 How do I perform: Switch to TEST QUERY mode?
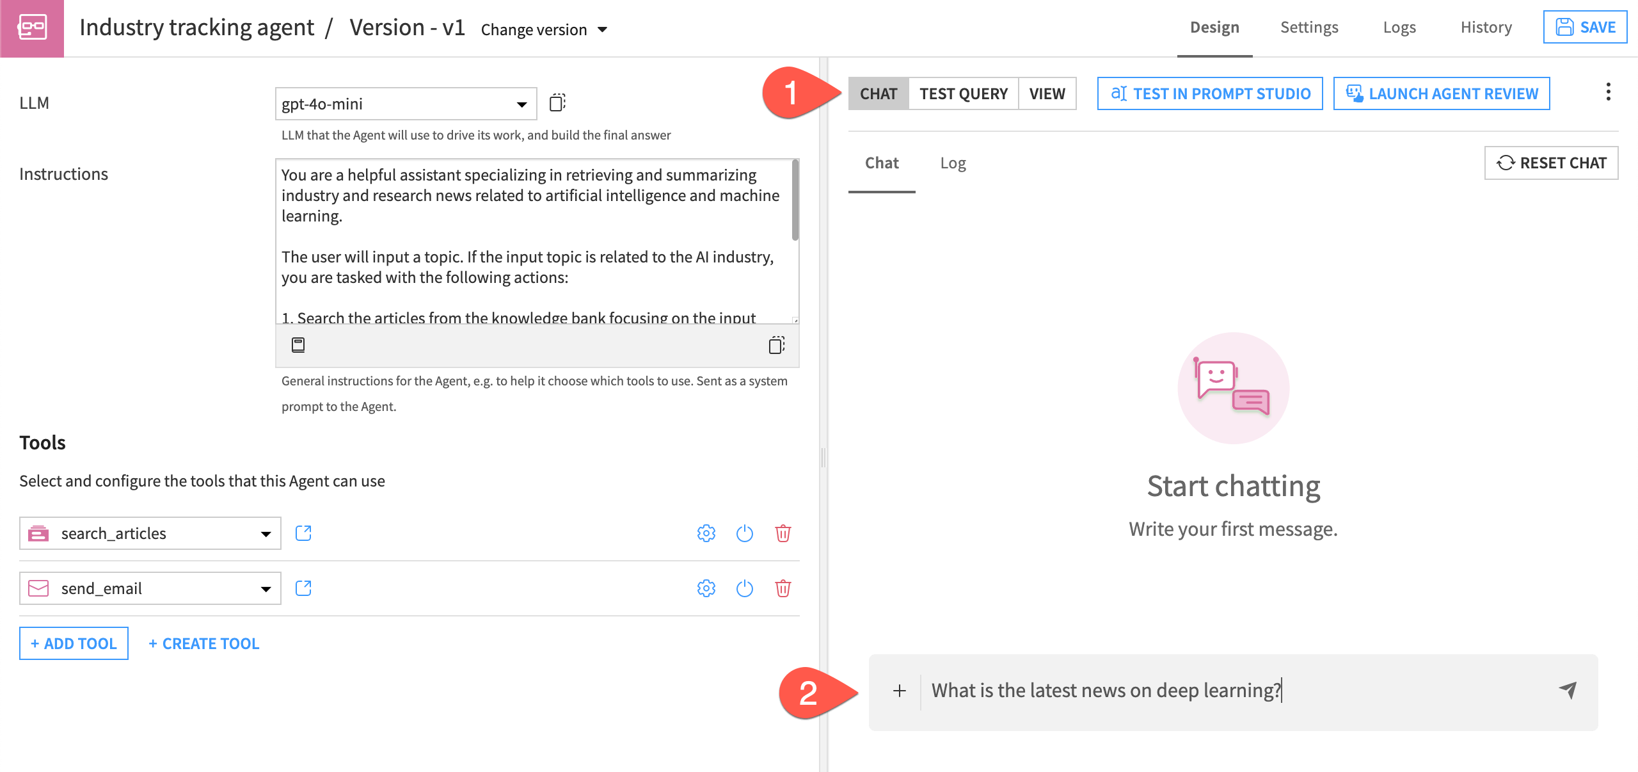pyautogui.click(x=963, y=94)
